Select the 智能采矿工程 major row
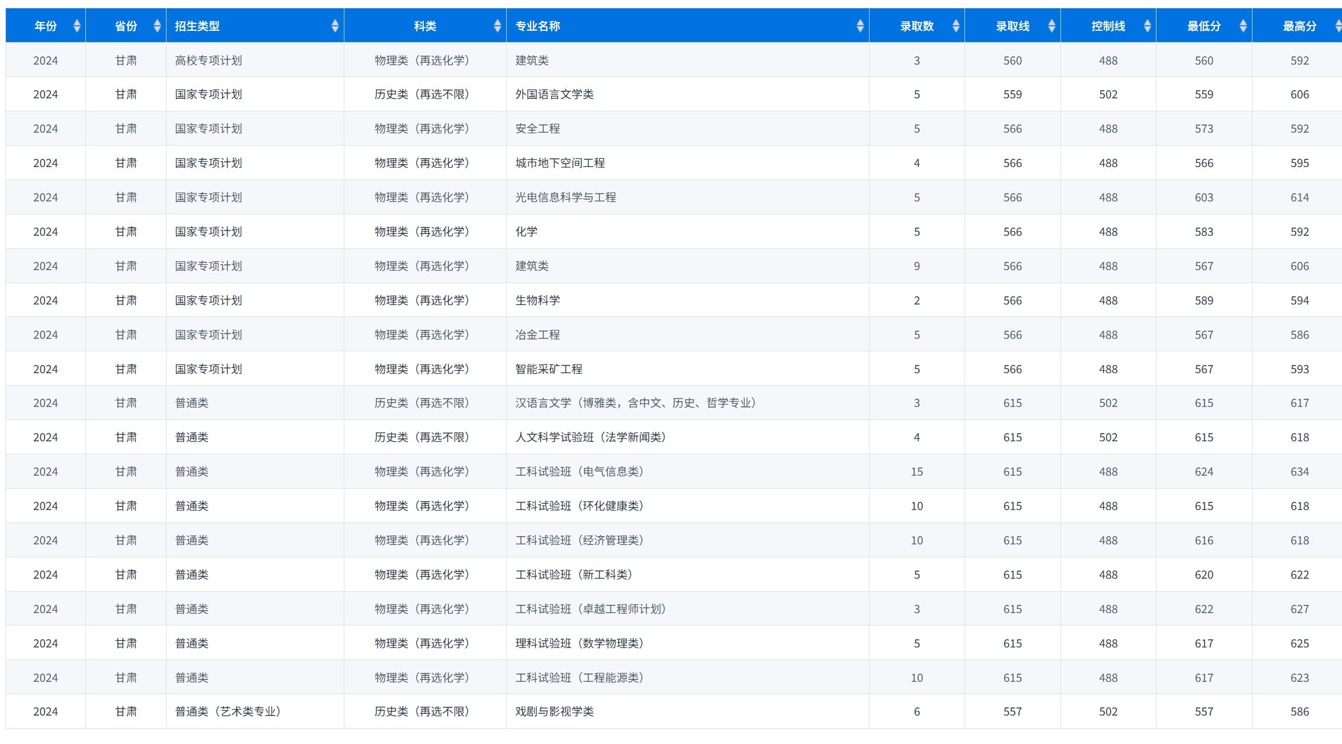 (549, 370)
